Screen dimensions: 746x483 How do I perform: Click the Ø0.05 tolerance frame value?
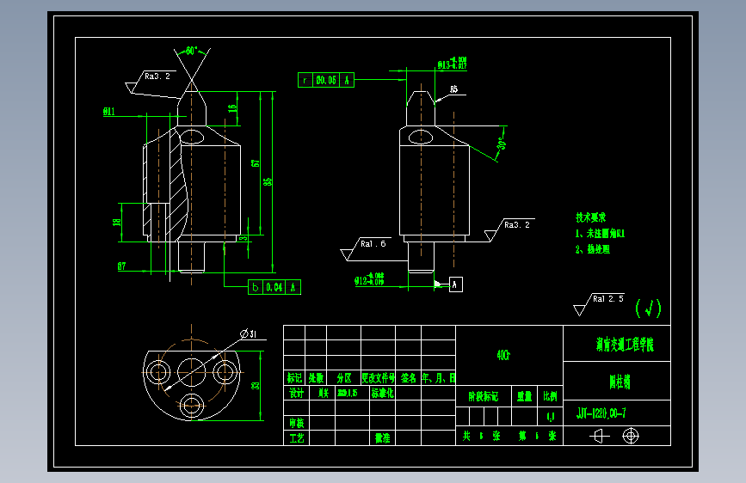coord(326,80)
